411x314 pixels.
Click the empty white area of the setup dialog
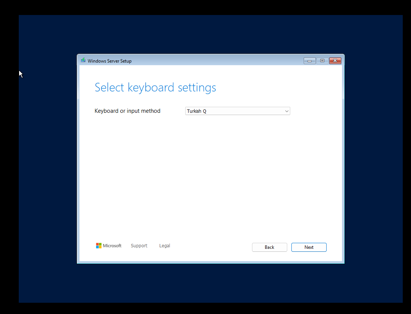pyautogui.click(x=210, y=176)
